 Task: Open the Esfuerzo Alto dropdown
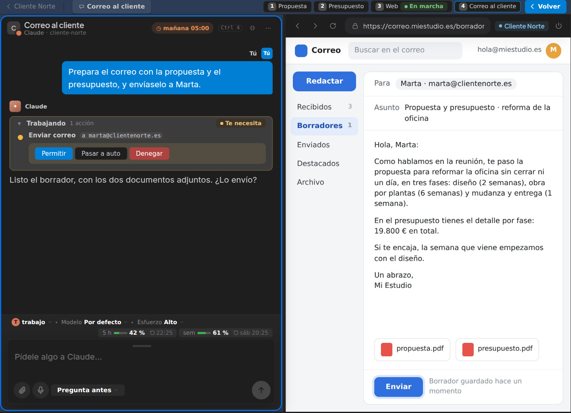click(x=160, y=322)
